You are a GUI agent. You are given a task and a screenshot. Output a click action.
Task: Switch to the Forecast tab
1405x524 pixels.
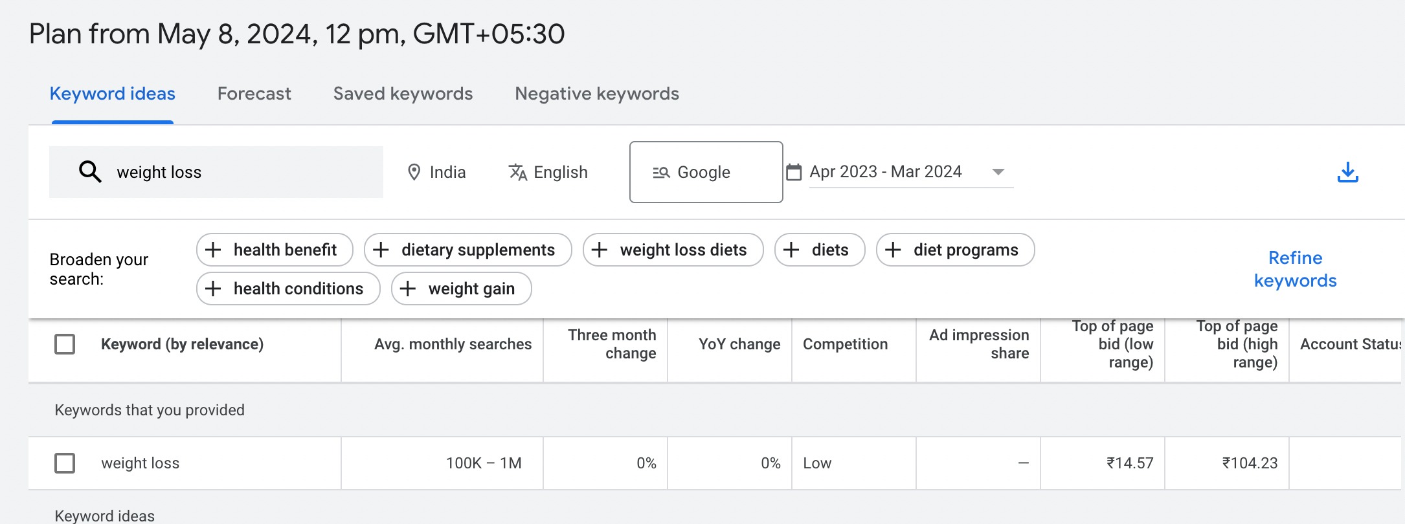pos(254,94)
